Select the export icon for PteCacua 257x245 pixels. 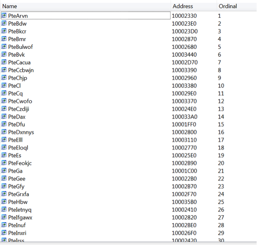(x=4, y=63)
